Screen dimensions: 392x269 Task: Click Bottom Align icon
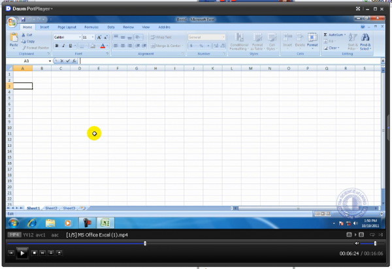tap(129, 37)
